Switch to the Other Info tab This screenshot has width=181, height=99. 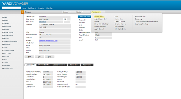point(74,65)
